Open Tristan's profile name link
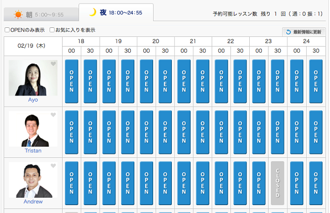This screenshot has height=213, width=330. pyautogui.click(x=33, y=151)
